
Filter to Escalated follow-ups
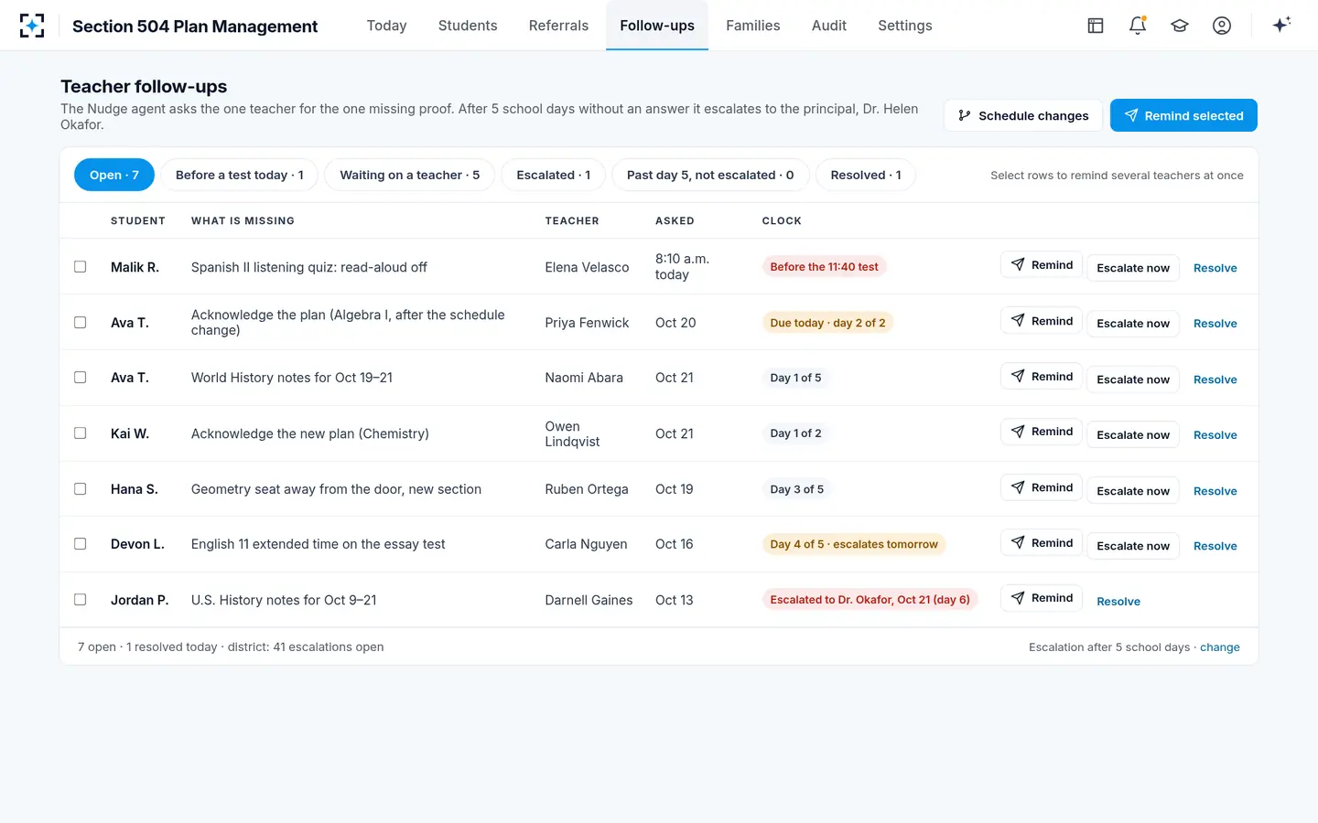pos(554,175)
